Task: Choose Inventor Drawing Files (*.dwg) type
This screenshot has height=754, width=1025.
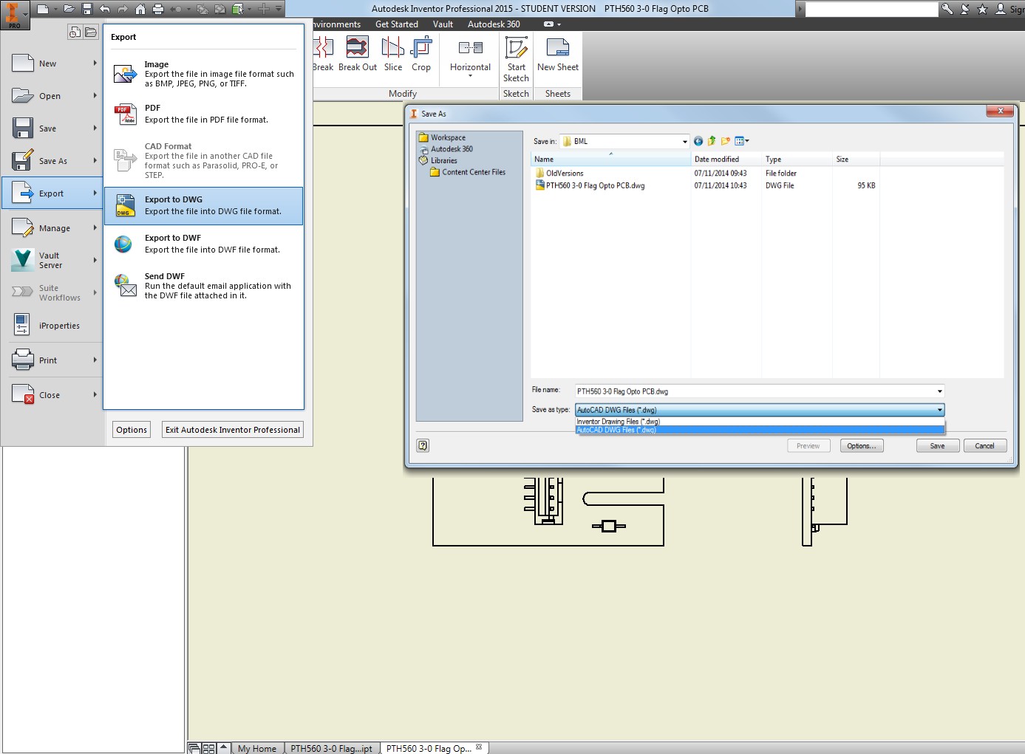Action: [x=760, y=422]
